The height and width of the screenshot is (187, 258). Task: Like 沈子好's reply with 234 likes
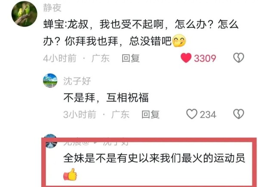pos(192,114)
